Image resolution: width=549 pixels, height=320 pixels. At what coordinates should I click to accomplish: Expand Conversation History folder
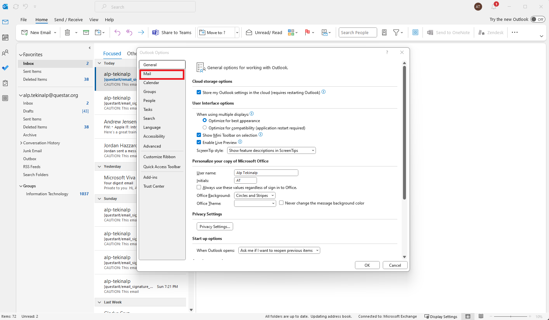pyautogui.click(x=21, y=143)
